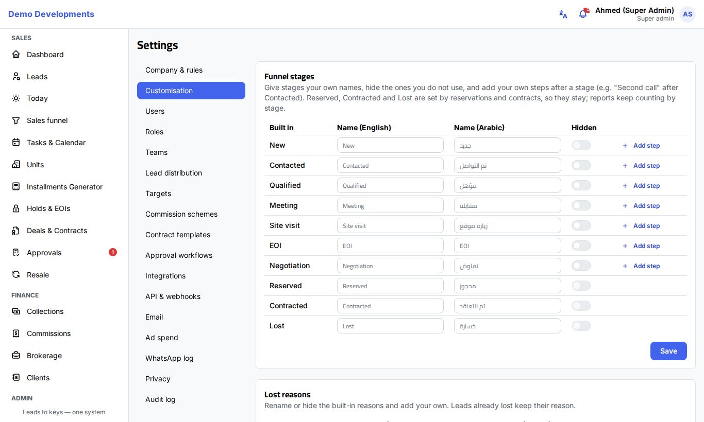Toggle Hidden switch for Qualified stage
704x422 pixels.
581,185
